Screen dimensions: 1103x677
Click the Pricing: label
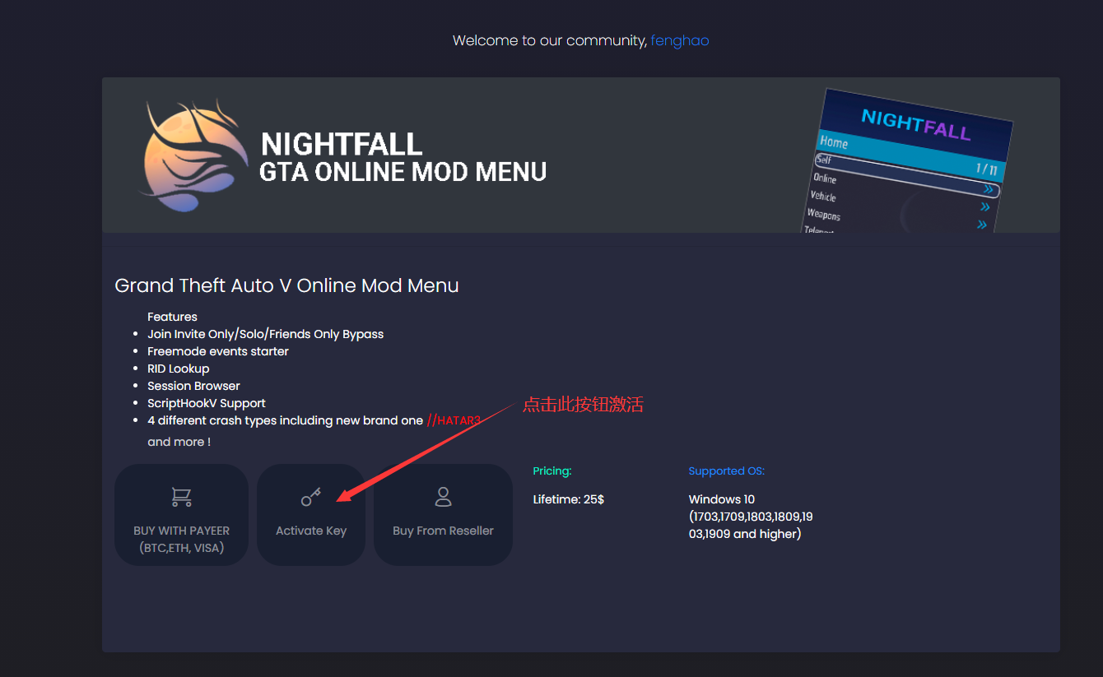click(x=552, y=471)
